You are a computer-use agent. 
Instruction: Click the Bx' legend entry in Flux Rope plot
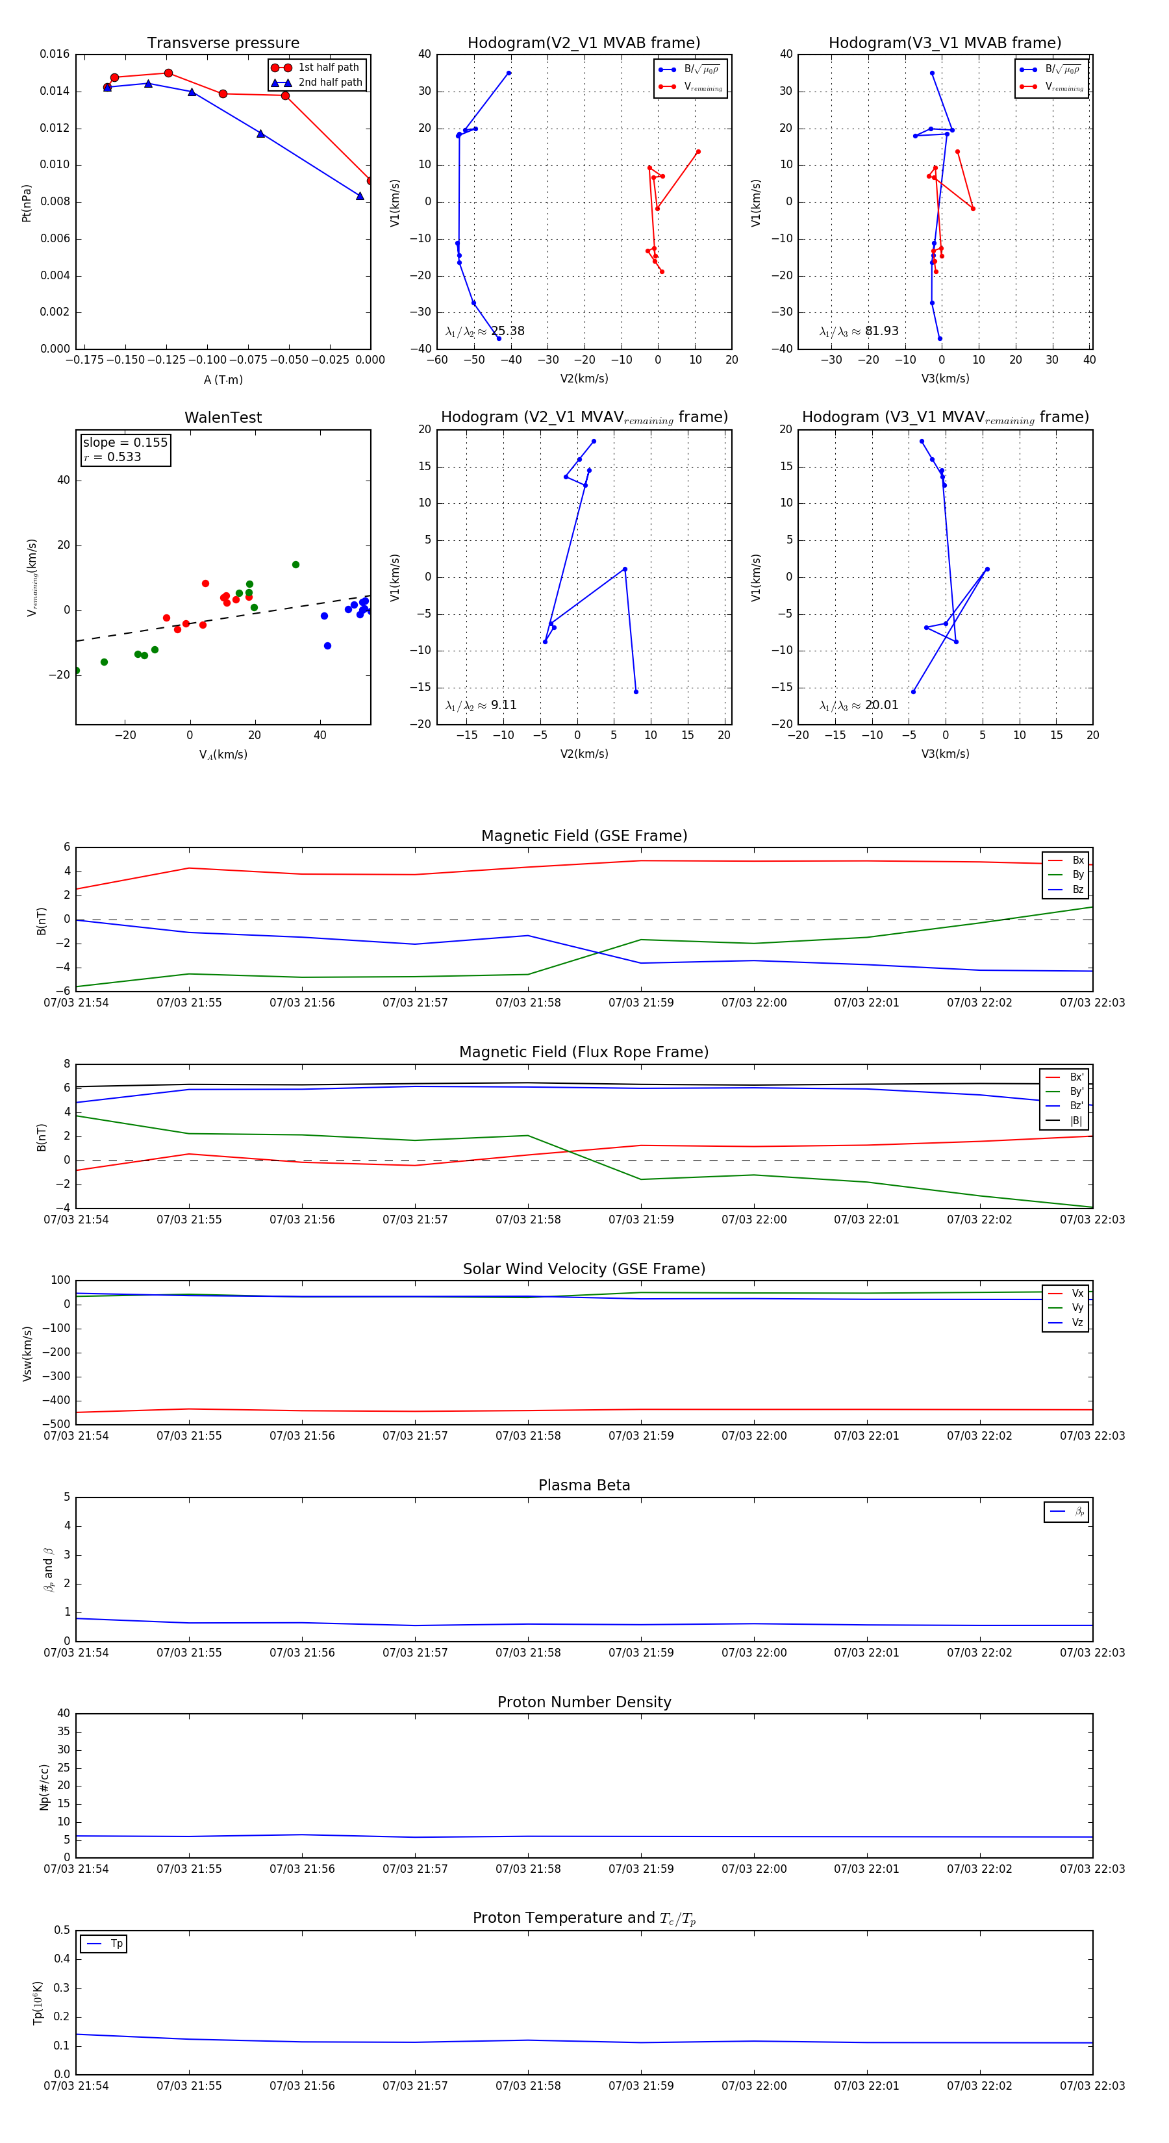point(1064,1077)
